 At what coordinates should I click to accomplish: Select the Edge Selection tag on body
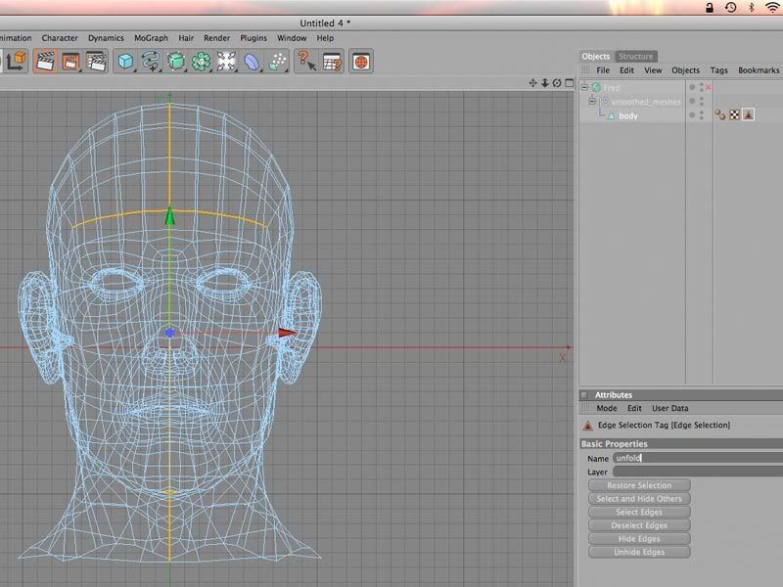748,115
